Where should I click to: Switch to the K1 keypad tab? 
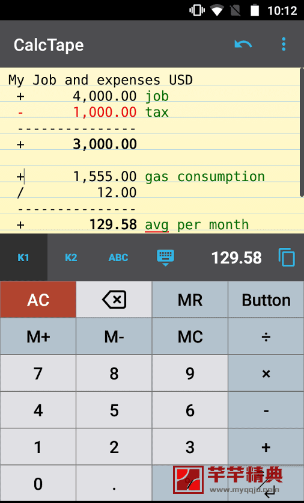coord(23,258)
